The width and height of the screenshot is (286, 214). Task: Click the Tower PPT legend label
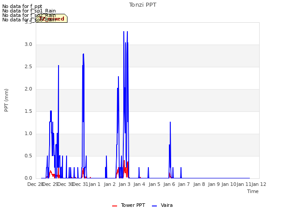(x=133, y=205)
